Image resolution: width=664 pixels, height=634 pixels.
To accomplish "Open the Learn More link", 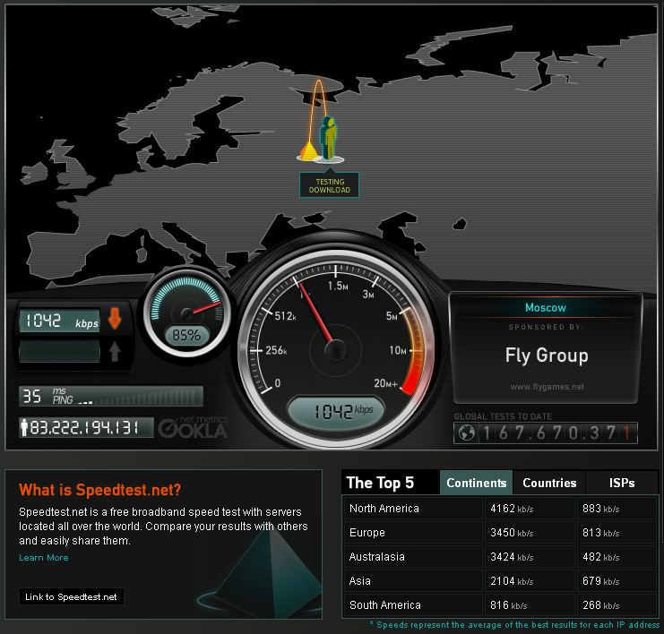I will (44, 557).
